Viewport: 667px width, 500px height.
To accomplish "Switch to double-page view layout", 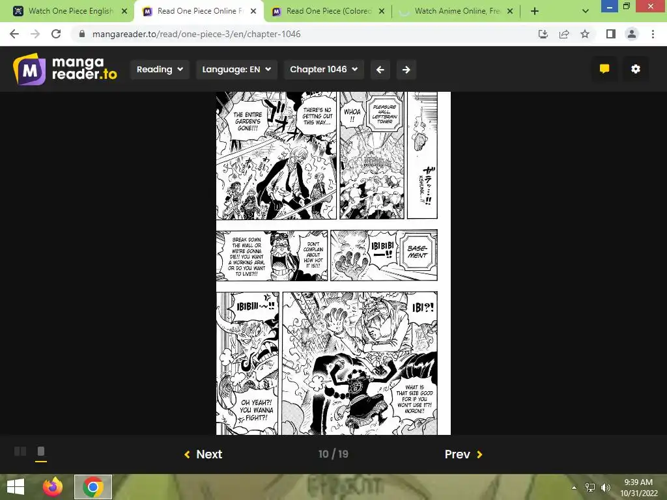I will (x=20, y=451).
